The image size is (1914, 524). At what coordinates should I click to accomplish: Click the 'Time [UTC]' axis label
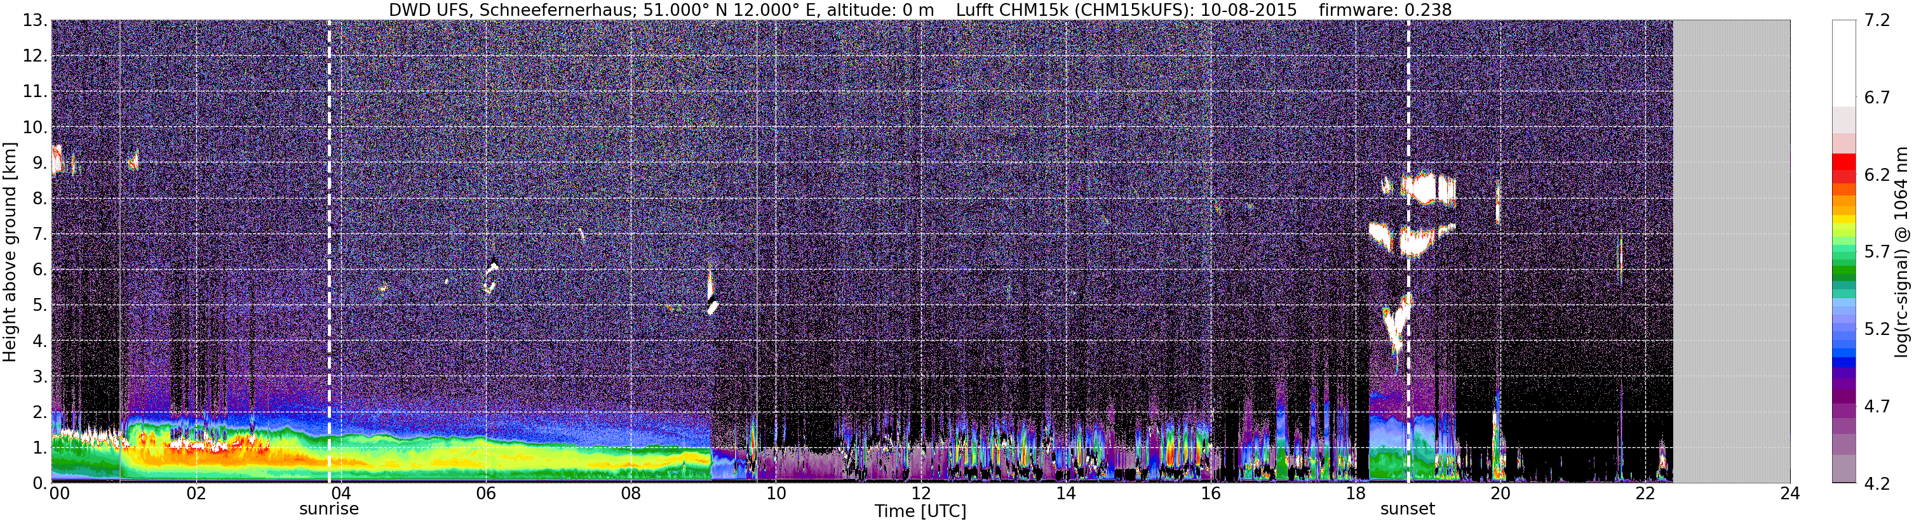920,511
